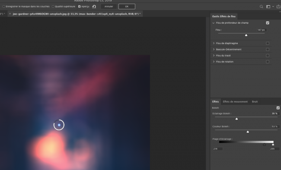The width and height of the screenshot is (281, 170).
Task: Collapse Flou de profondeur de champ
Action: click(x=213, y=23)
